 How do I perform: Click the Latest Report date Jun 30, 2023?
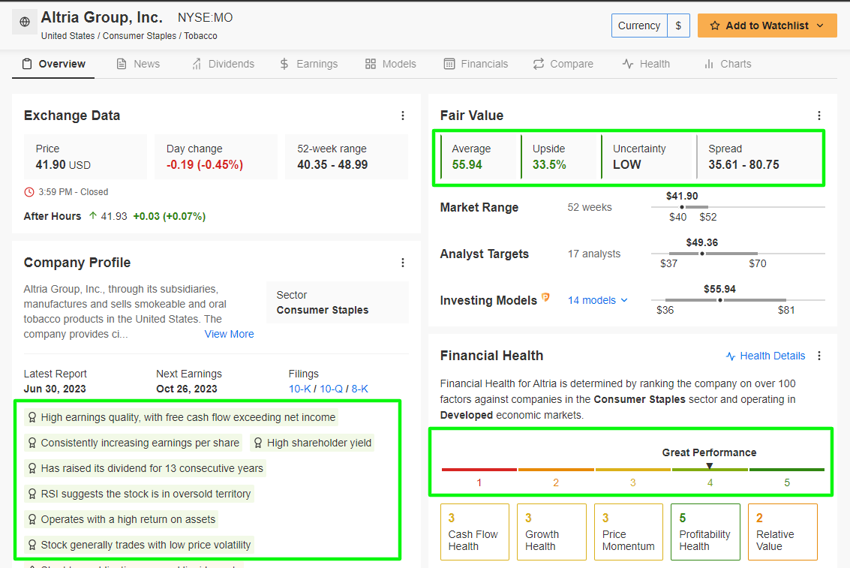(x=55, y=389)
